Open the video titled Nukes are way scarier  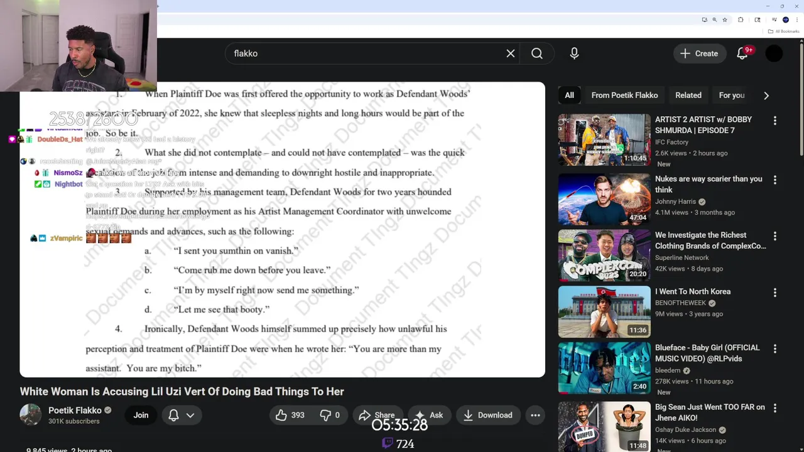pos(709,184)
